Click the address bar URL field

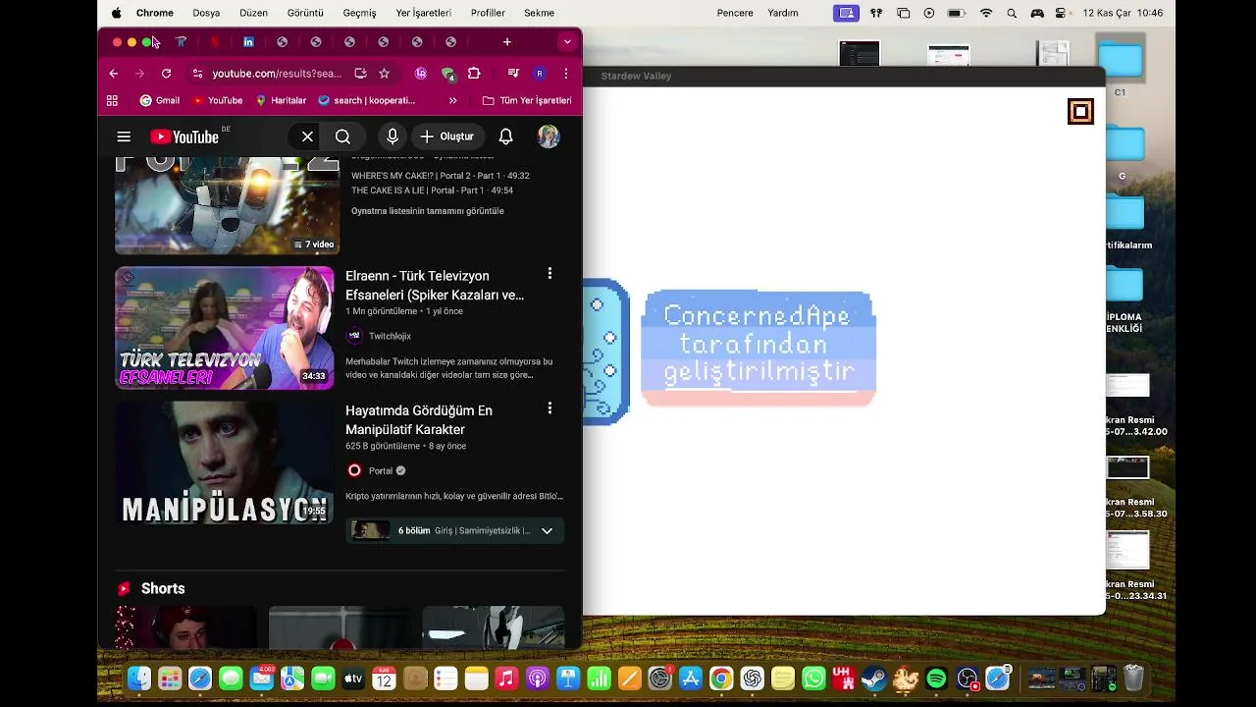[277, 73]
